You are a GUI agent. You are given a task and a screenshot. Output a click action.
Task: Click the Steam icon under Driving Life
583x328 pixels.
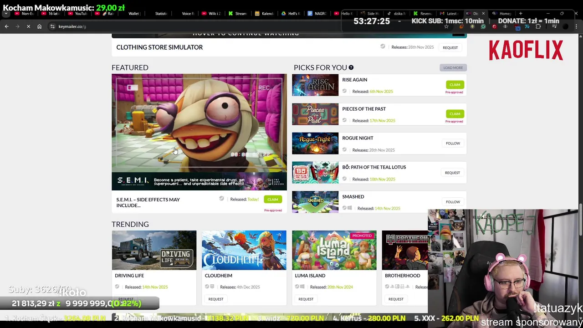pyautogui.click(x=117, y=287)
